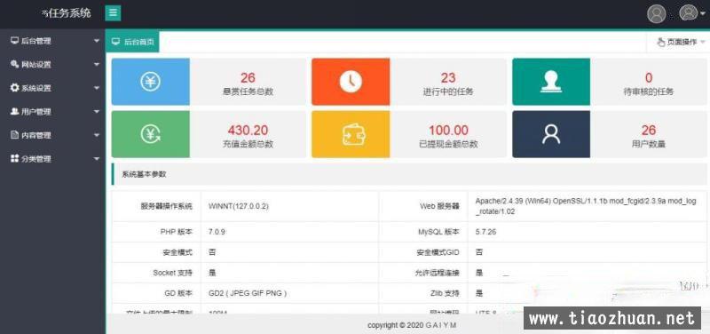Click the green yen recharge icon card
The width and height of the screenshot is (710, 334).
[x=150, y=134]
